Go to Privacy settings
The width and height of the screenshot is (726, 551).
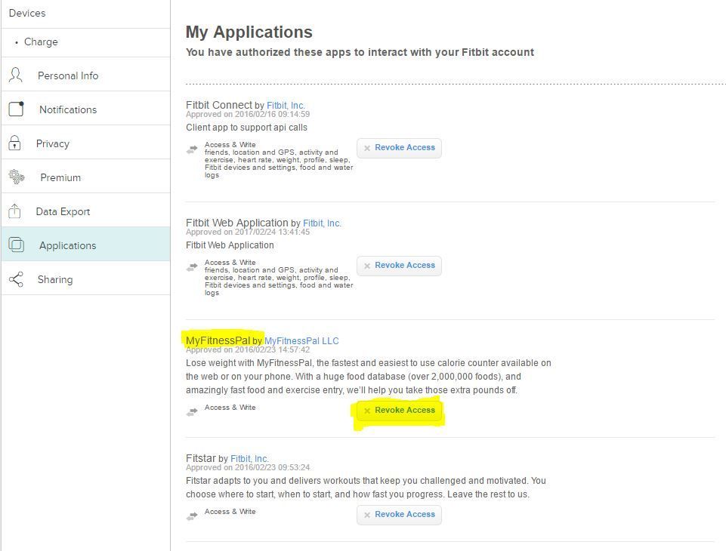pyautogui.click(x=85, y=143)
